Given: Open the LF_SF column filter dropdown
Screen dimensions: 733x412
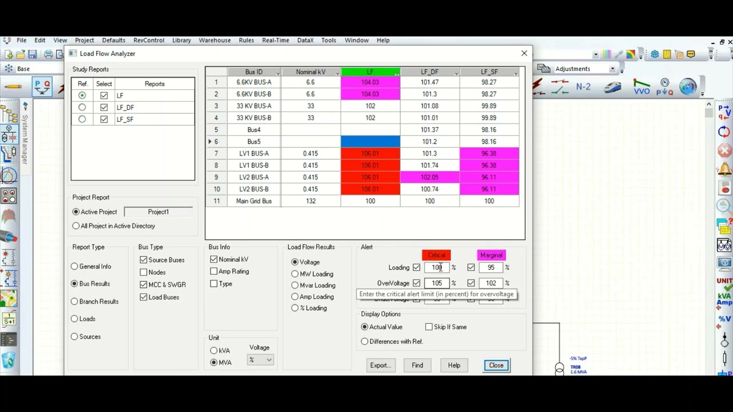Looking at the screenshot, I should (x=515, y=73).
